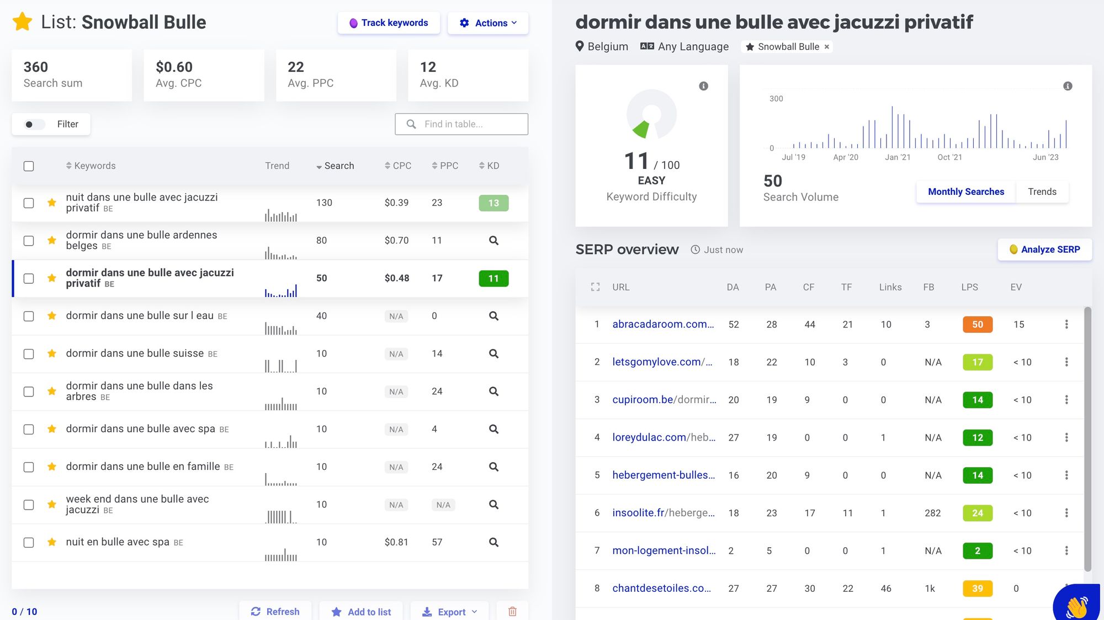This screenshot has height=620, width=1104.
Task: Click the expand icon beside URL header
Action: point(595,287)
